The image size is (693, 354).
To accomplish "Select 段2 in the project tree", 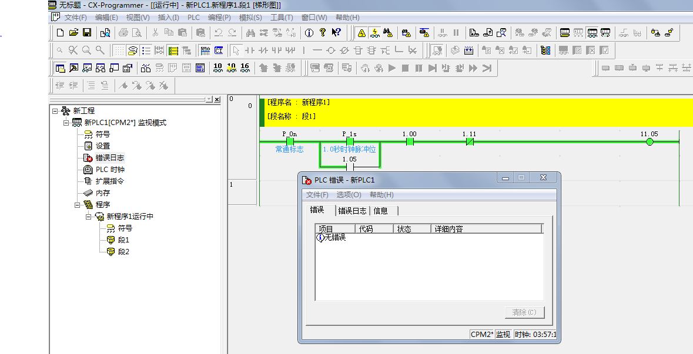I will point(123,252).
